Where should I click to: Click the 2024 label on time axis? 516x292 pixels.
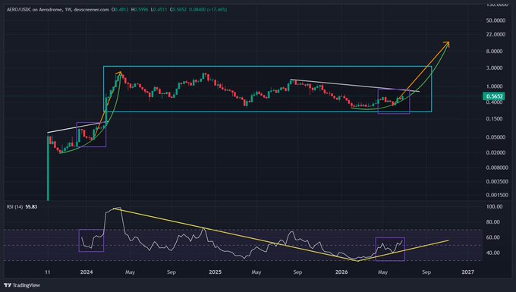point(87,272)
